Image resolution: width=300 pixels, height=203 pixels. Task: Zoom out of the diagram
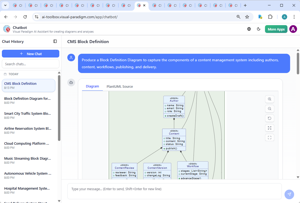270,109
